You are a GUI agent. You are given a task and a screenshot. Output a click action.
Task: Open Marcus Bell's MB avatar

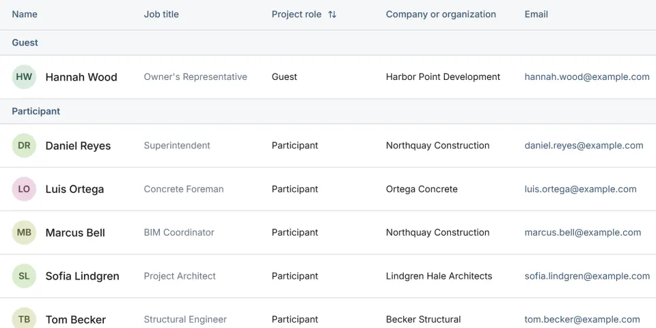(x=24, y=232)
